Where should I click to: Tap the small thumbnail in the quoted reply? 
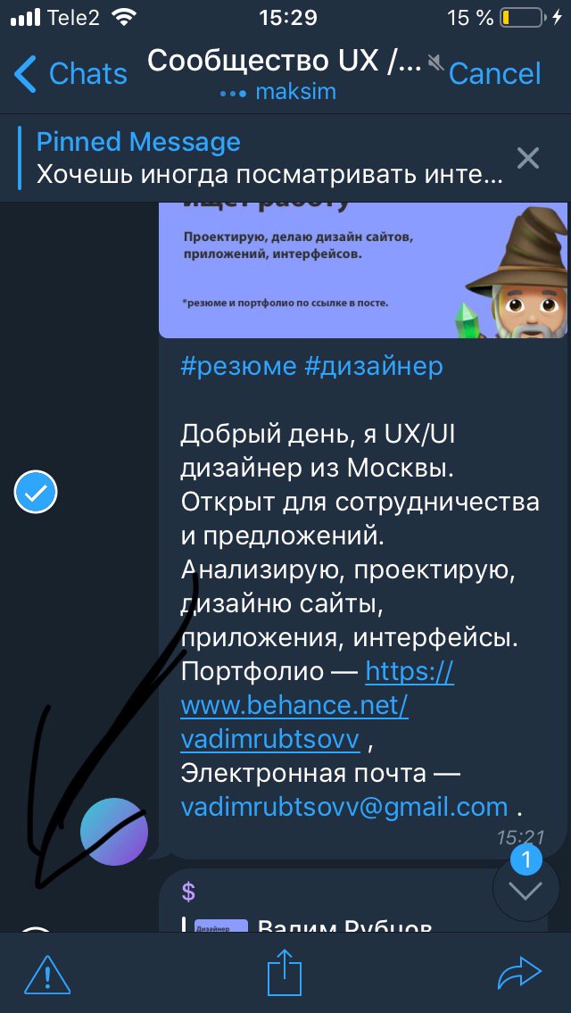coord(221,926)
